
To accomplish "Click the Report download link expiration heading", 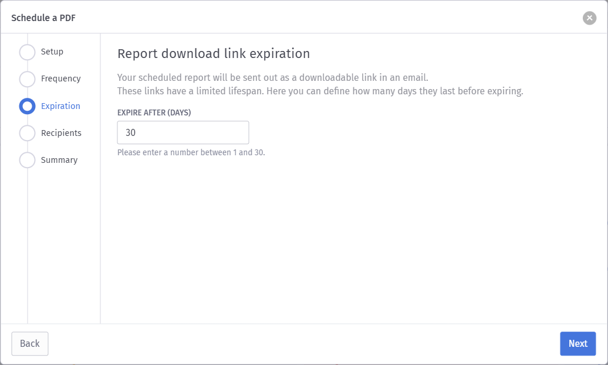I will (214, 53).
